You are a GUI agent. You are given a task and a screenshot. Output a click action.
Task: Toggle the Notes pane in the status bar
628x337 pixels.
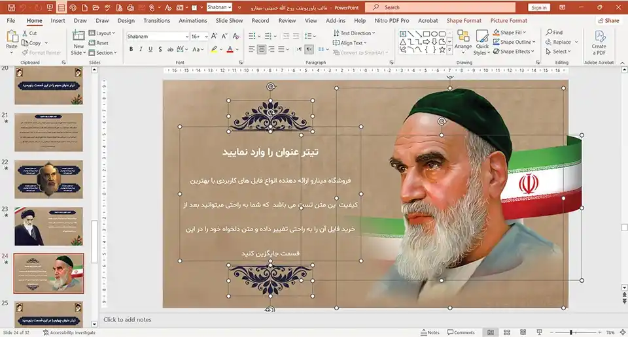point(430,332)
